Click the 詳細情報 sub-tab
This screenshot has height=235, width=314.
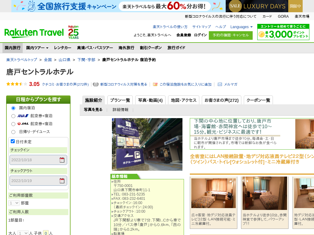click(x=120, y=110)
